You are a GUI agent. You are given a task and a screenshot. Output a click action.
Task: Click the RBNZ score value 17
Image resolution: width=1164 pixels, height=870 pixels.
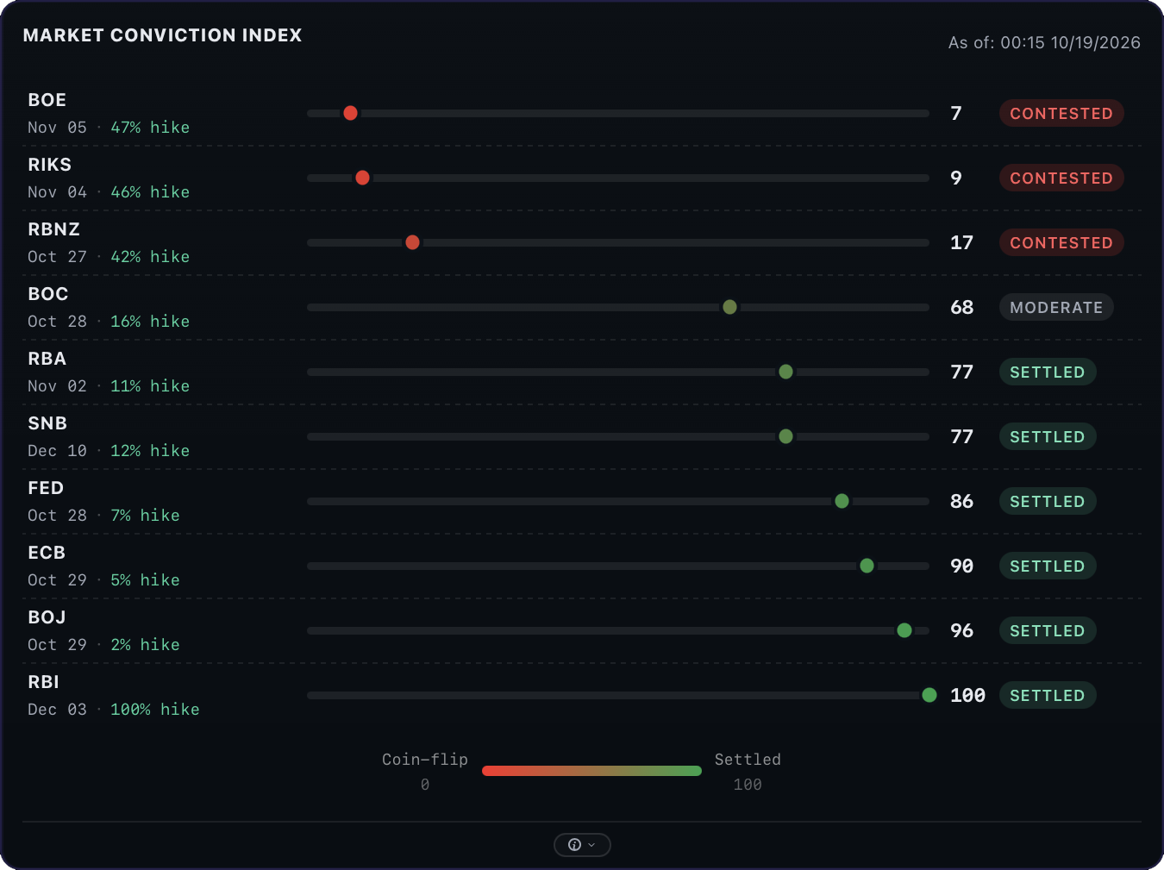pos(961,242)
